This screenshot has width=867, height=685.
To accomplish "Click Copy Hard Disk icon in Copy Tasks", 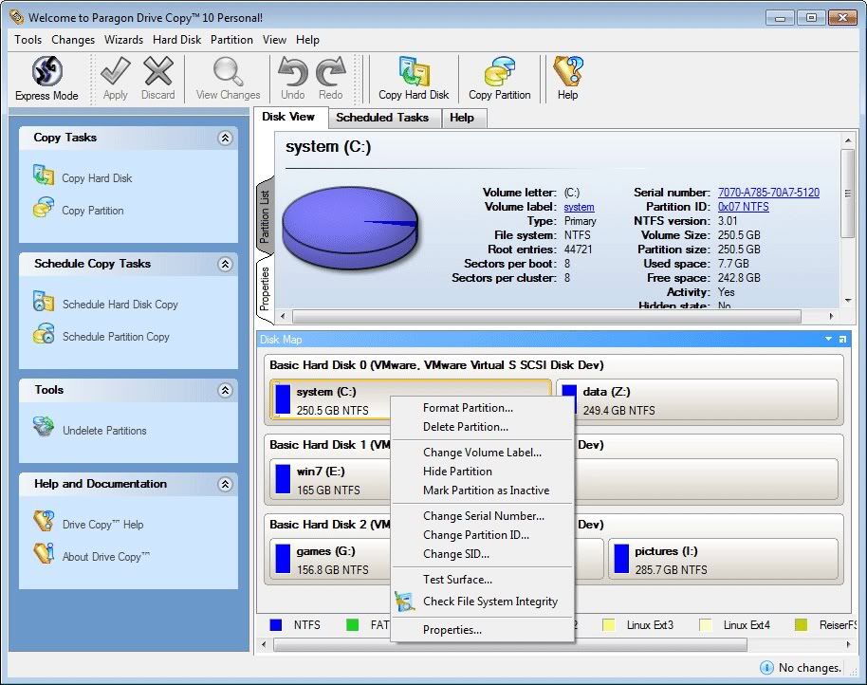I will coord(43,175).
